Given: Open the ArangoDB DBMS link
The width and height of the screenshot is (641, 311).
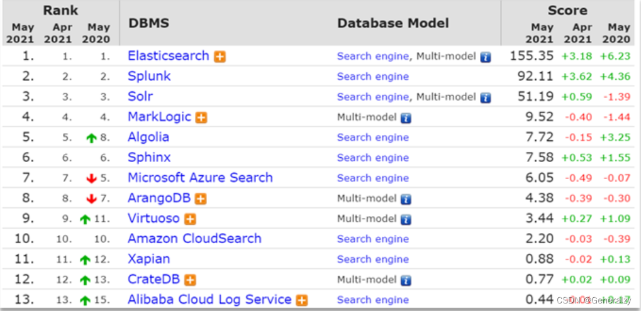Looking at the screenshot, I should (159, 199).
